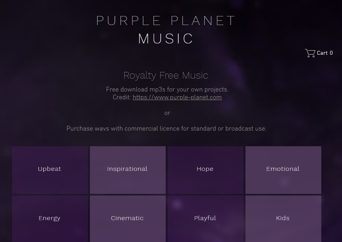Select the Inspirational category tile
The width and height of the screenshot is (342, 242).
point(127,169)
